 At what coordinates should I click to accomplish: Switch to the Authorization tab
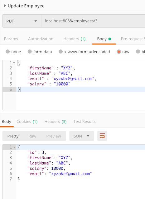[x=41, y=39]
